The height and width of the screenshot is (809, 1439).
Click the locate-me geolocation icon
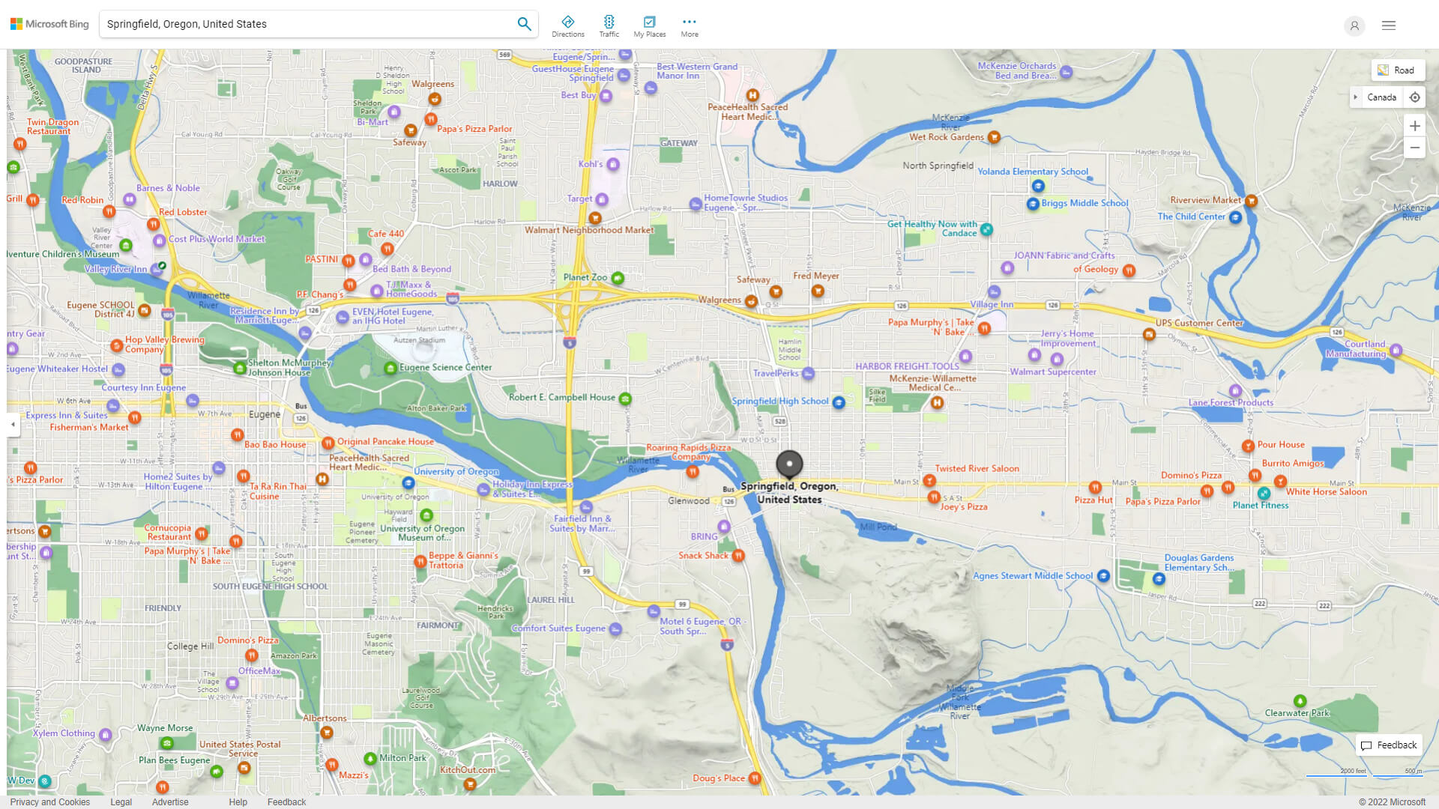pos(1415,97)
